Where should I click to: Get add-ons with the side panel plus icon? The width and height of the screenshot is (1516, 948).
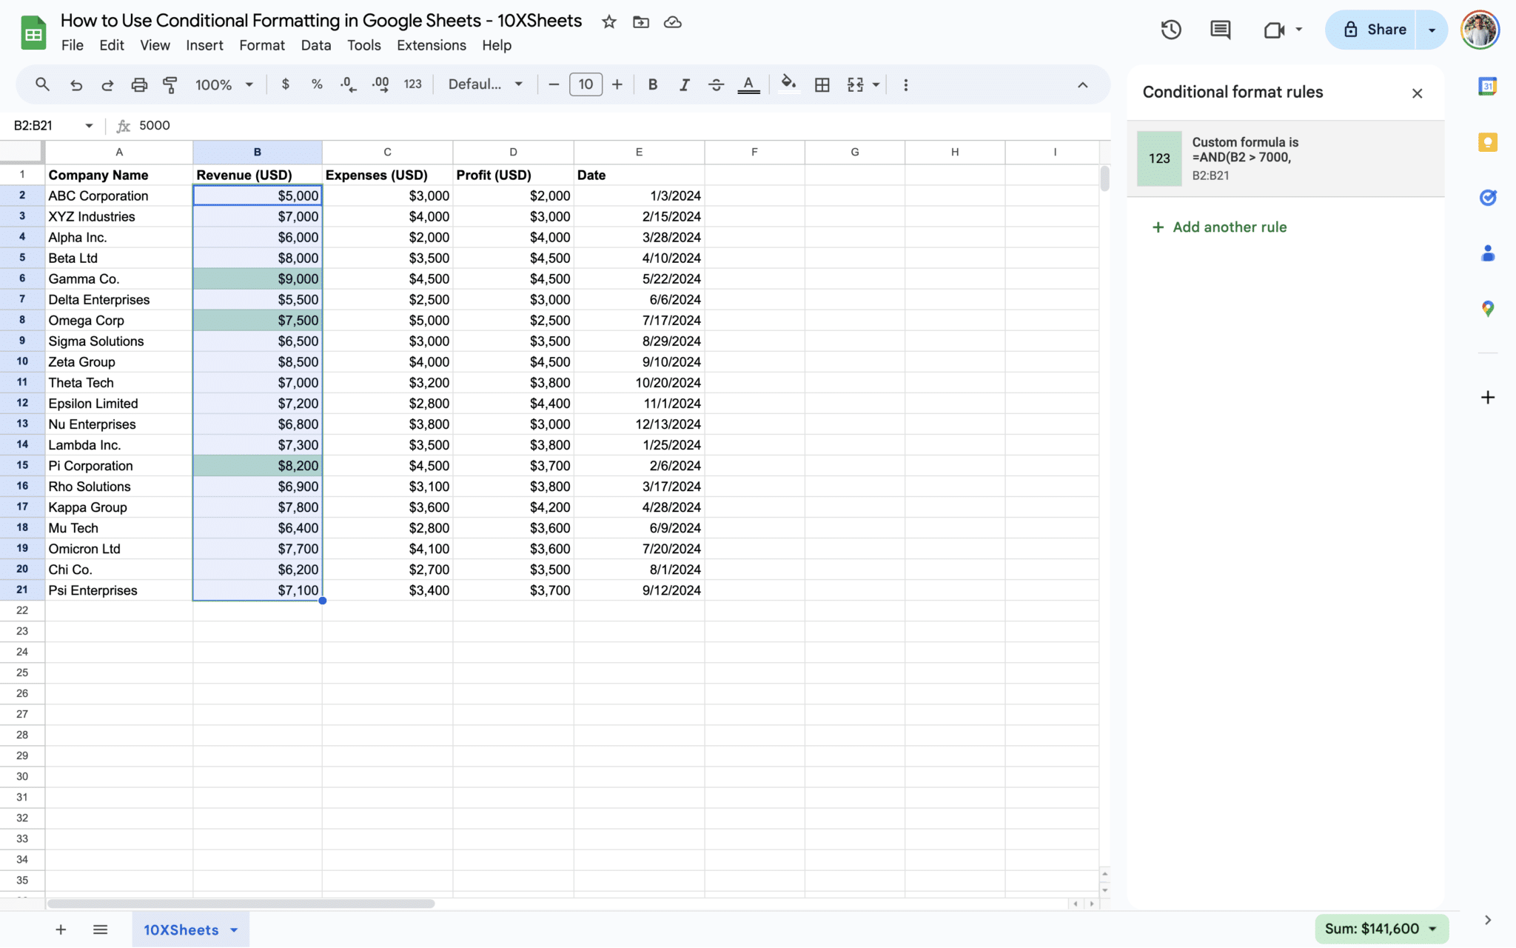click(x=1488, y=398)
